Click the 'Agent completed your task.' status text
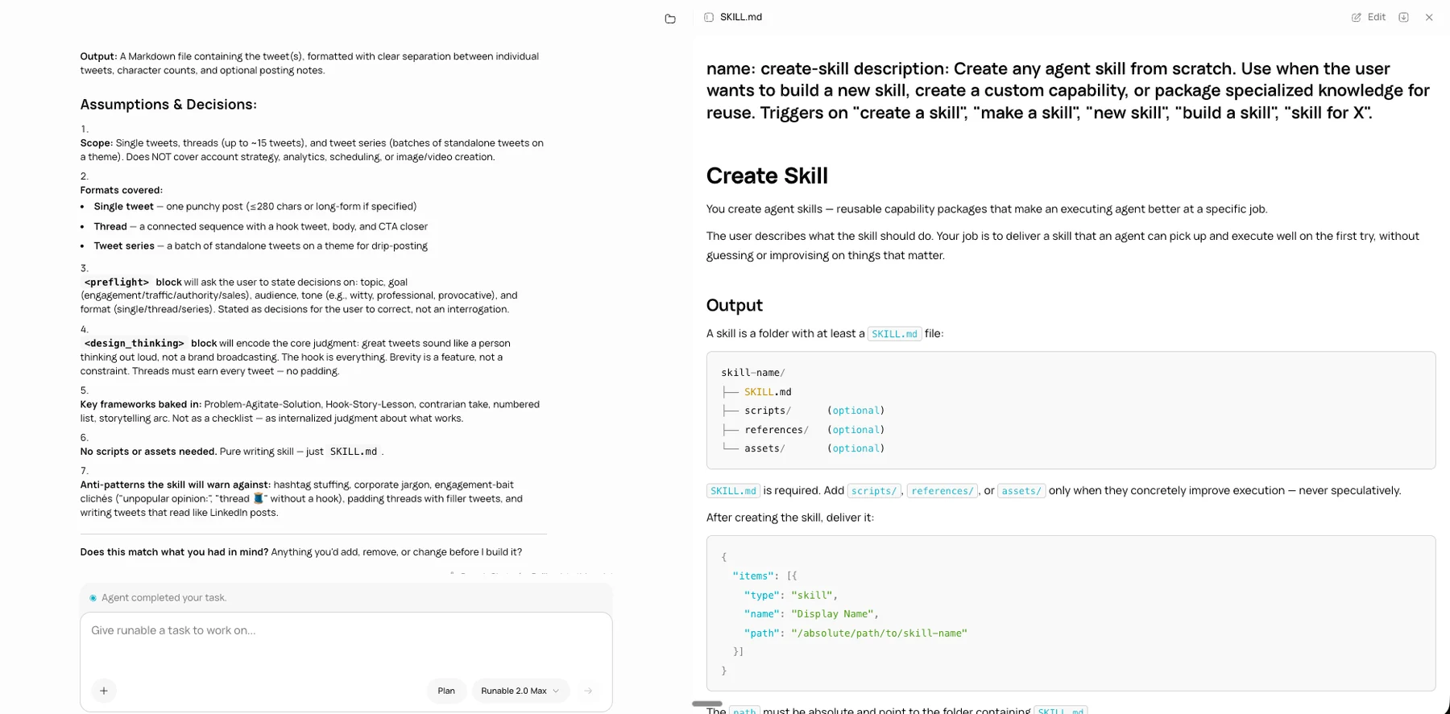The height and width of the screenshot is (714, 1450). 164,597
